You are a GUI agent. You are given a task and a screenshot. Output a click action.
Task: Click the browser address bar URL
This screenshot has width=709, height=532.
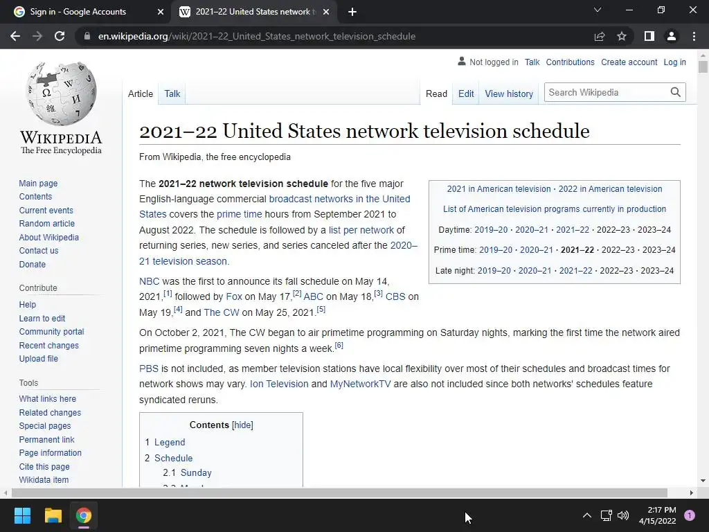pyautogui.click(x=256, y=36)
